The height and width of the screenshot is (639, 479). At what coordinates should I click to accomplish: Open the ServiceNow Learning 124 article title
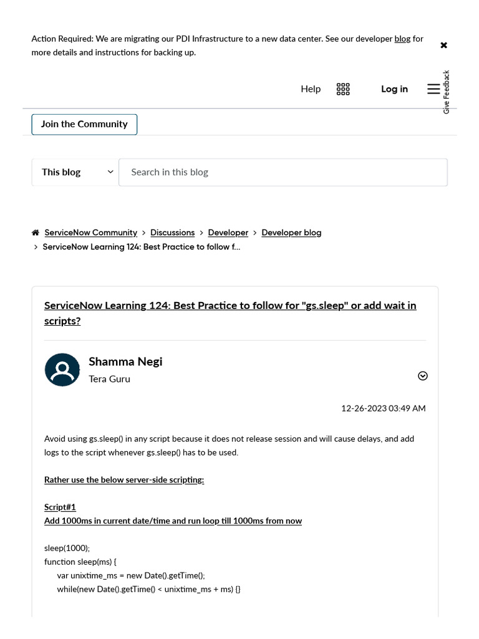tap(230, 313)
